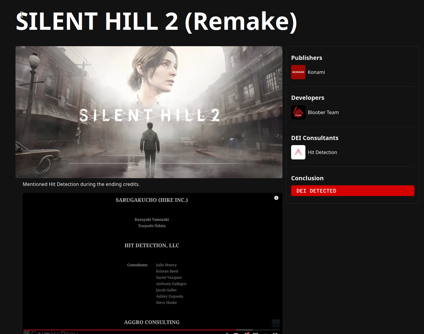The image size is (424, 334).
Task: Click the Conclusion section heading
Action: point(307,178)
